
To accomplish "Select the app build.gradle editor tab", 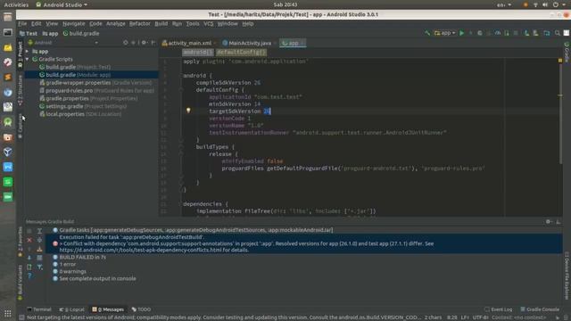I will pos(293,43).
